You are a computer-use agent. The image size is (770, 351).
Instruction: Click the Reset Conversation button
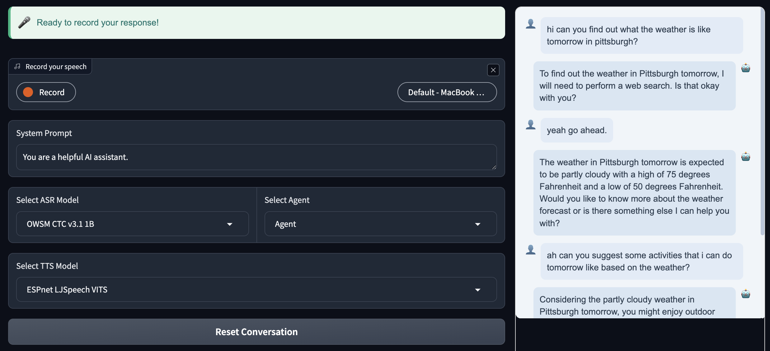(256, 332)
